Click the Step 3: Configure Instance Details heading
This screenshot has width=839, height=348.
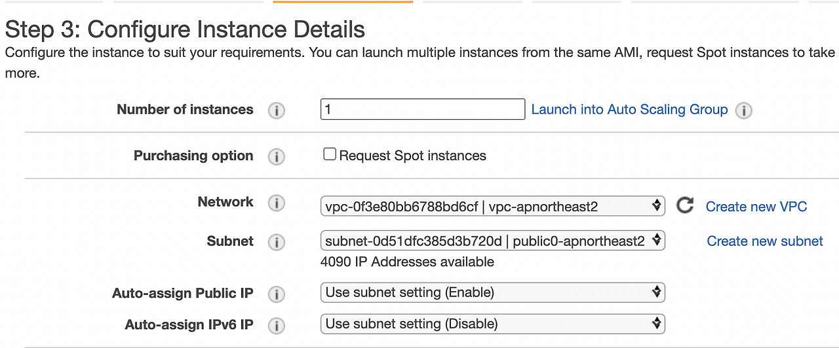pos(185,29)
